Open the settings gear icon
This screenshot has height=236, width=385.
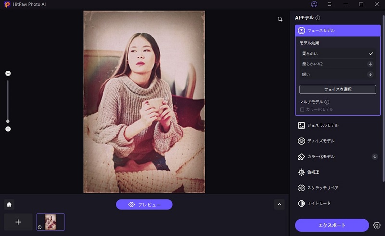click(x=377, y=225)
